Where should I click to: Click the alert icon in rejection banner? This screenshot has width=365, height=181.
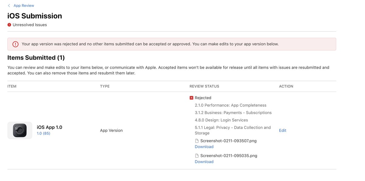(x=16, y=44)
